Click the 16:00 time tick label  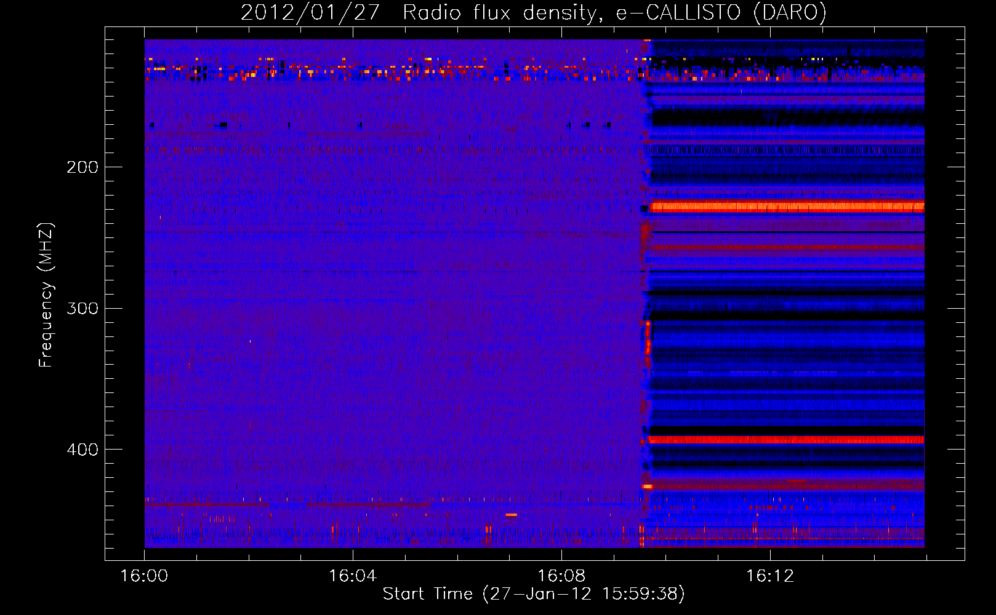click(x=144, y=576)
